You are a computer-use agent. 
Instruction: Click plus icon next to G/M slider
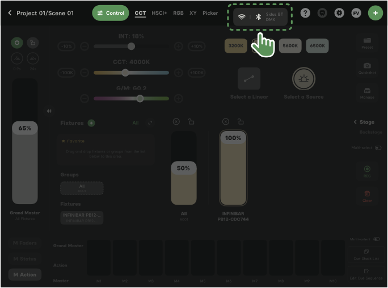tap(179, 99)
